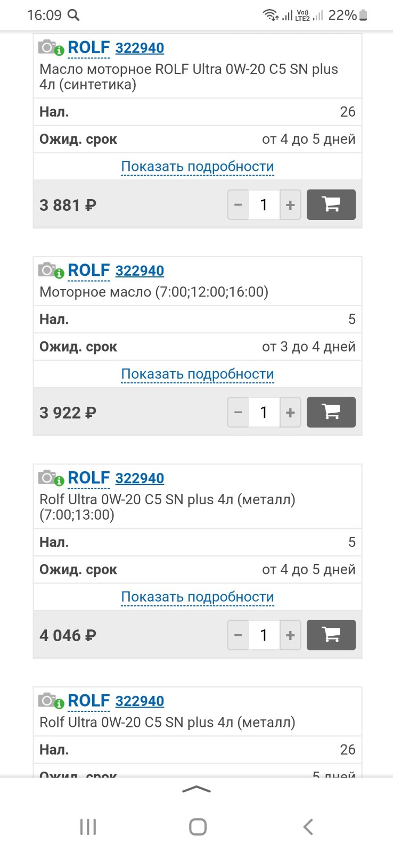Screen dimensions: 393x852
Task: Open article link 322940 in first listing
Action: (x=140, y=48)
